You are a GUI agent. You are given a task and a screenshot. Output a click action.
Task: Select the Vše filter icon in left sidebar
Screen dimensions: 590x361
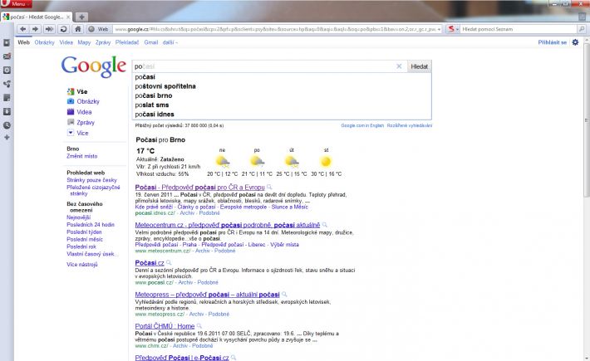pos(71,91)
